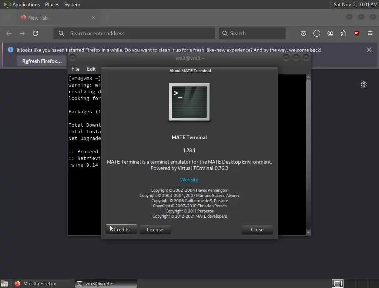
Task: Open terminal Edit menu
Action: (x=91, y=69)
